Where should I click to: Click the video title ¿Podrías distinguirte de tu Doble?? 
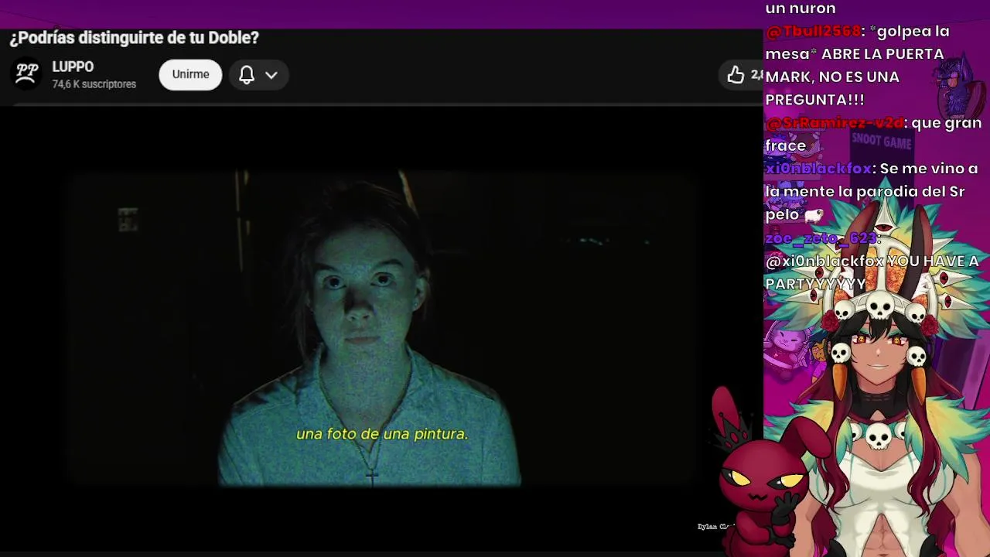coord(135,37)
